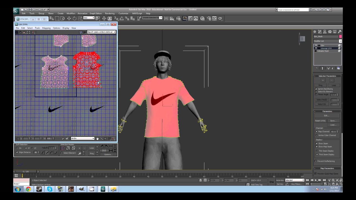Select Face sub-object mode in Edit UVWs
This screenshot has width=356, height=200.
tap(73, 148)
